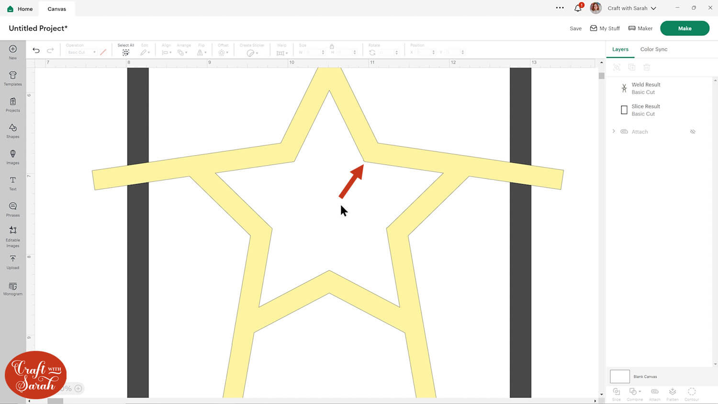Switch to the Home tab
Viewport: 718px width, 404px height.
point(20,9)
